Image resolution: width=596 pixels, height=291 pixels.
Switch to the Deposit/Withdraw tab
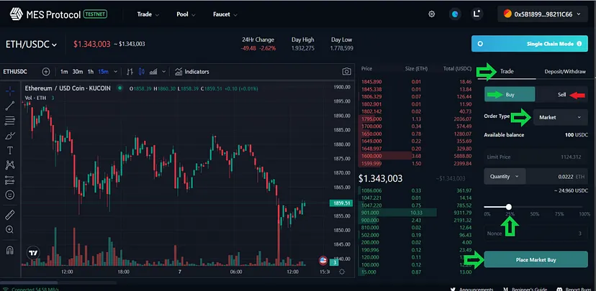[564, 72]
